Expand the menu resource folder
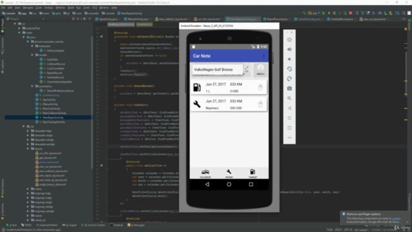This screenshot has height=232, width=412. point(28,189)
